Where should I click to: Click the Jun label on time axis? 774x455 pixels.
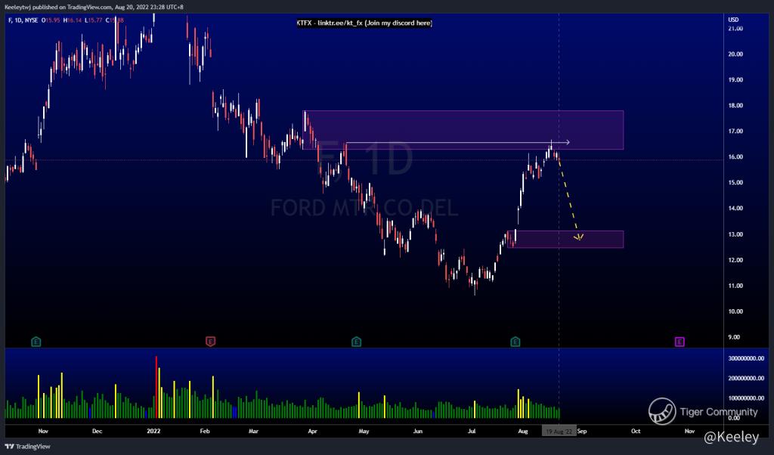[x=417, y=432]
